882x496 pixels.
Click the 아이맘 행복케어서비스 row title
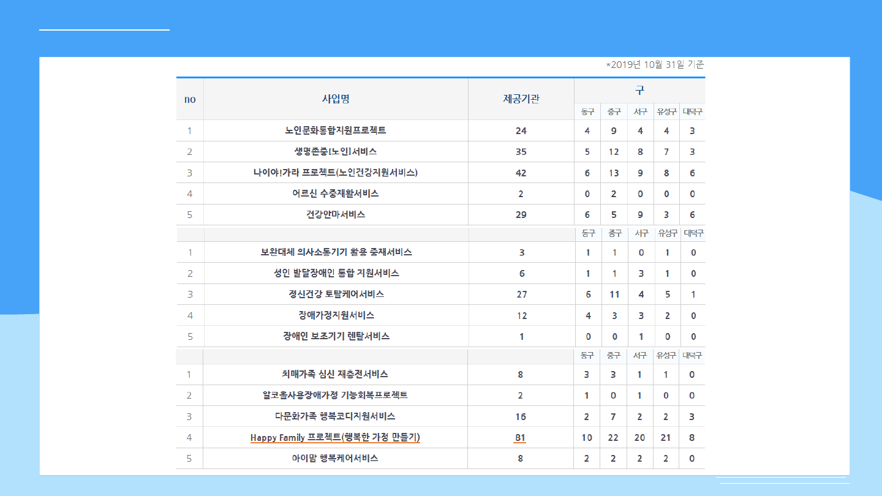point(336,458)
